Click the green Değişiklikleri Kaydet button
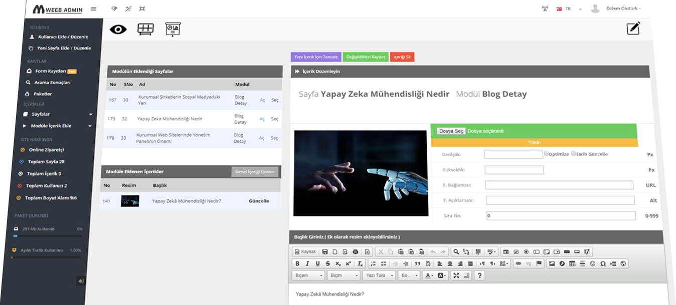The image size is (676, 305). pos(366,57)
